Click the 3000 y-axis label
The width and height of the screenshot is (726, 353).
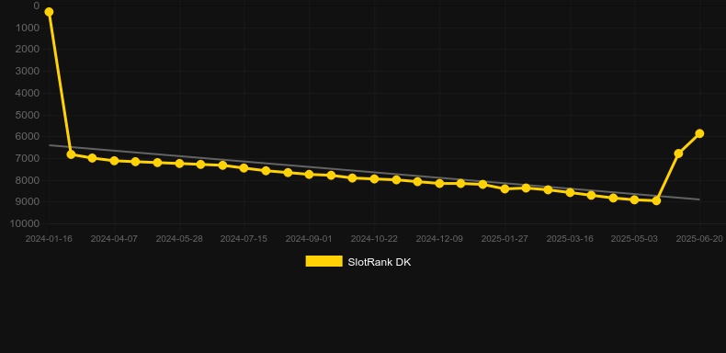pyautogui.click(x=28, y=71)
